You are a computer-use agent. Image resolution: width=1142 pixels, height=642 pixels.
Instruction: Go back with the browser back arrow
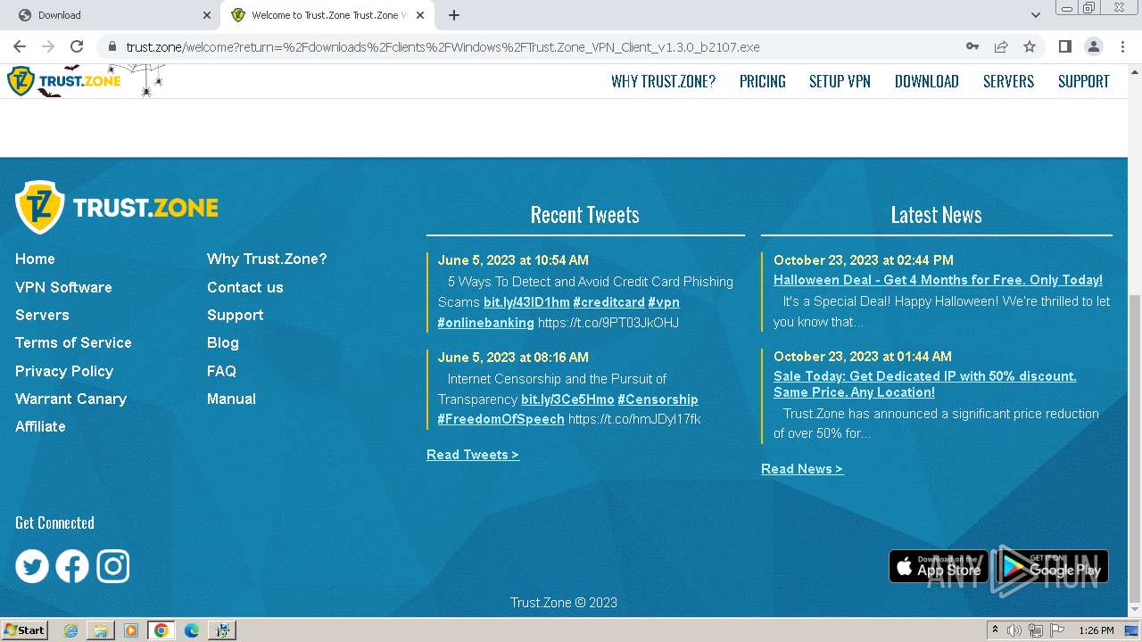20,46
